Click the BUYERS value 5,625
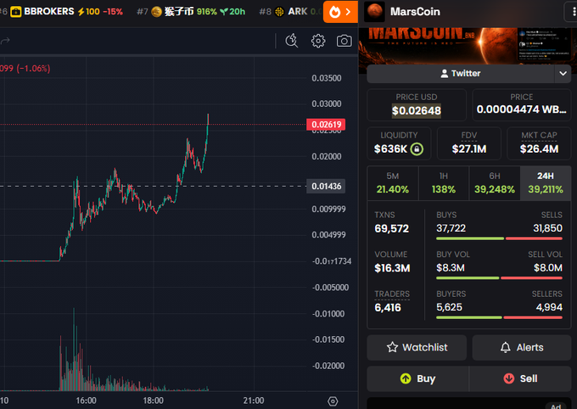This screenshot has height=409, width=577. (449, 307)
